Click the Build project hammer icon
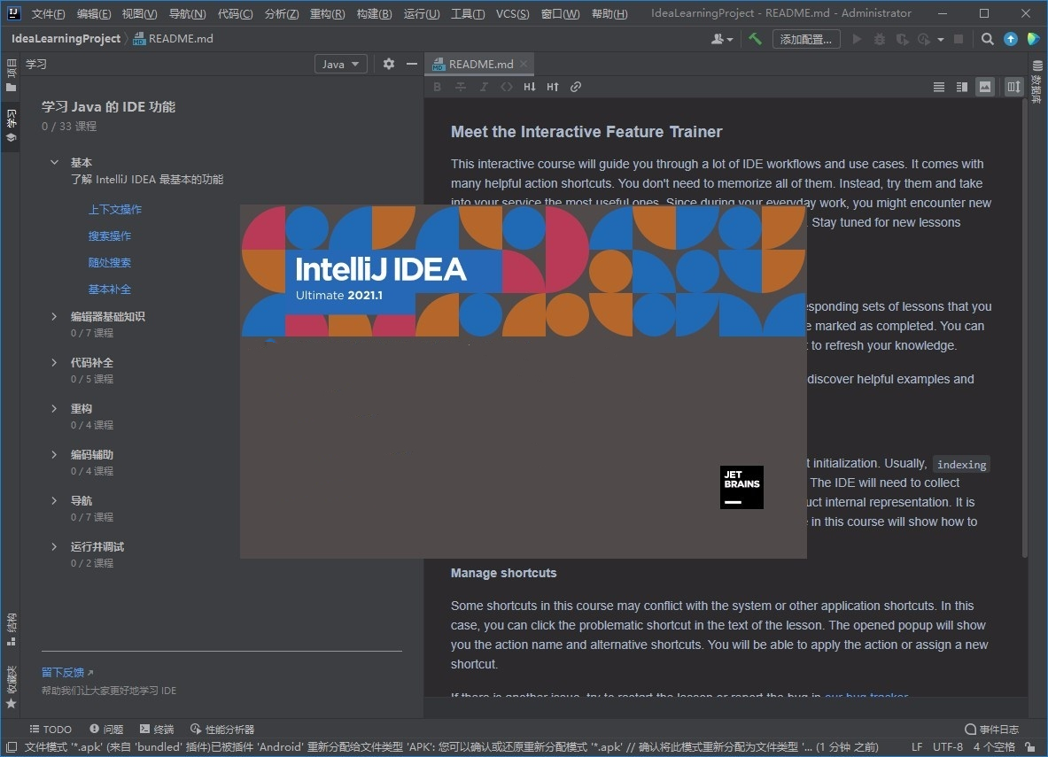The width and height of the screenshot is (1048, 757). coord(755,39)
